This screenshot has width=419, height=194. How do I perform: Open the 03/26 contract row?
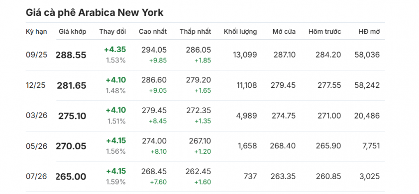[205, 116]
